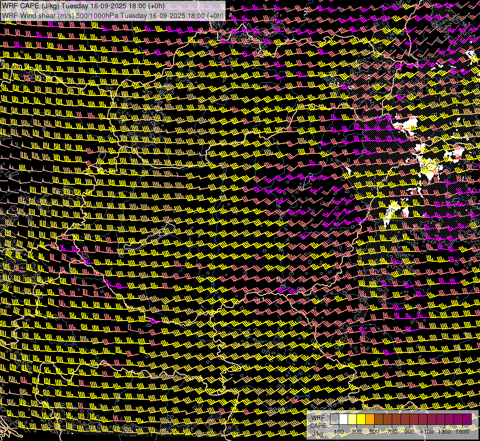Click the 100 value label in legend
Viewport: 480px width, 441px height.
pos(339,432)
